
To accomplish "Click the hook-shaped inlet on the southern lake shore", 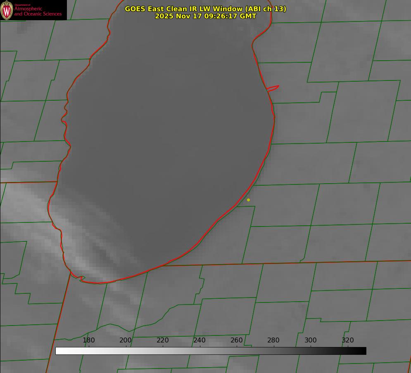I will click(x=82, y=279).
